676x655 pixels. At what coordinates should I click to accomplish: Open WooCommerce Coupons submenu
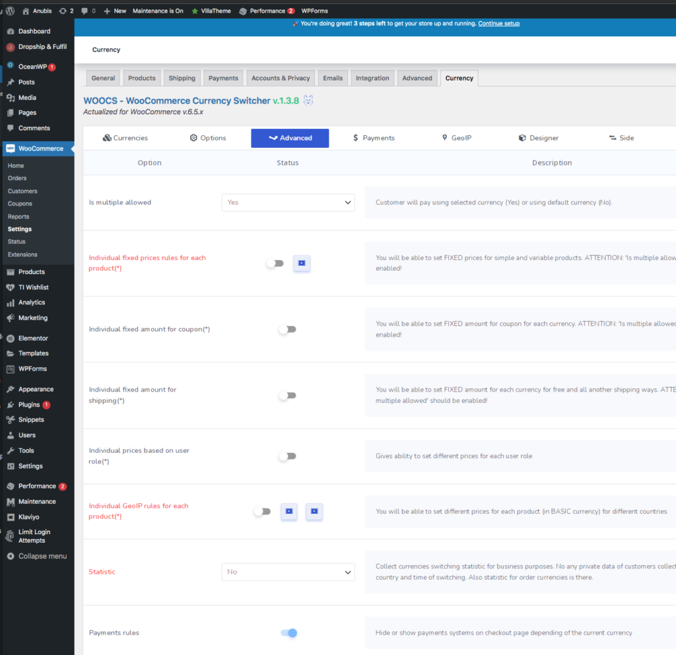(20, 203)
